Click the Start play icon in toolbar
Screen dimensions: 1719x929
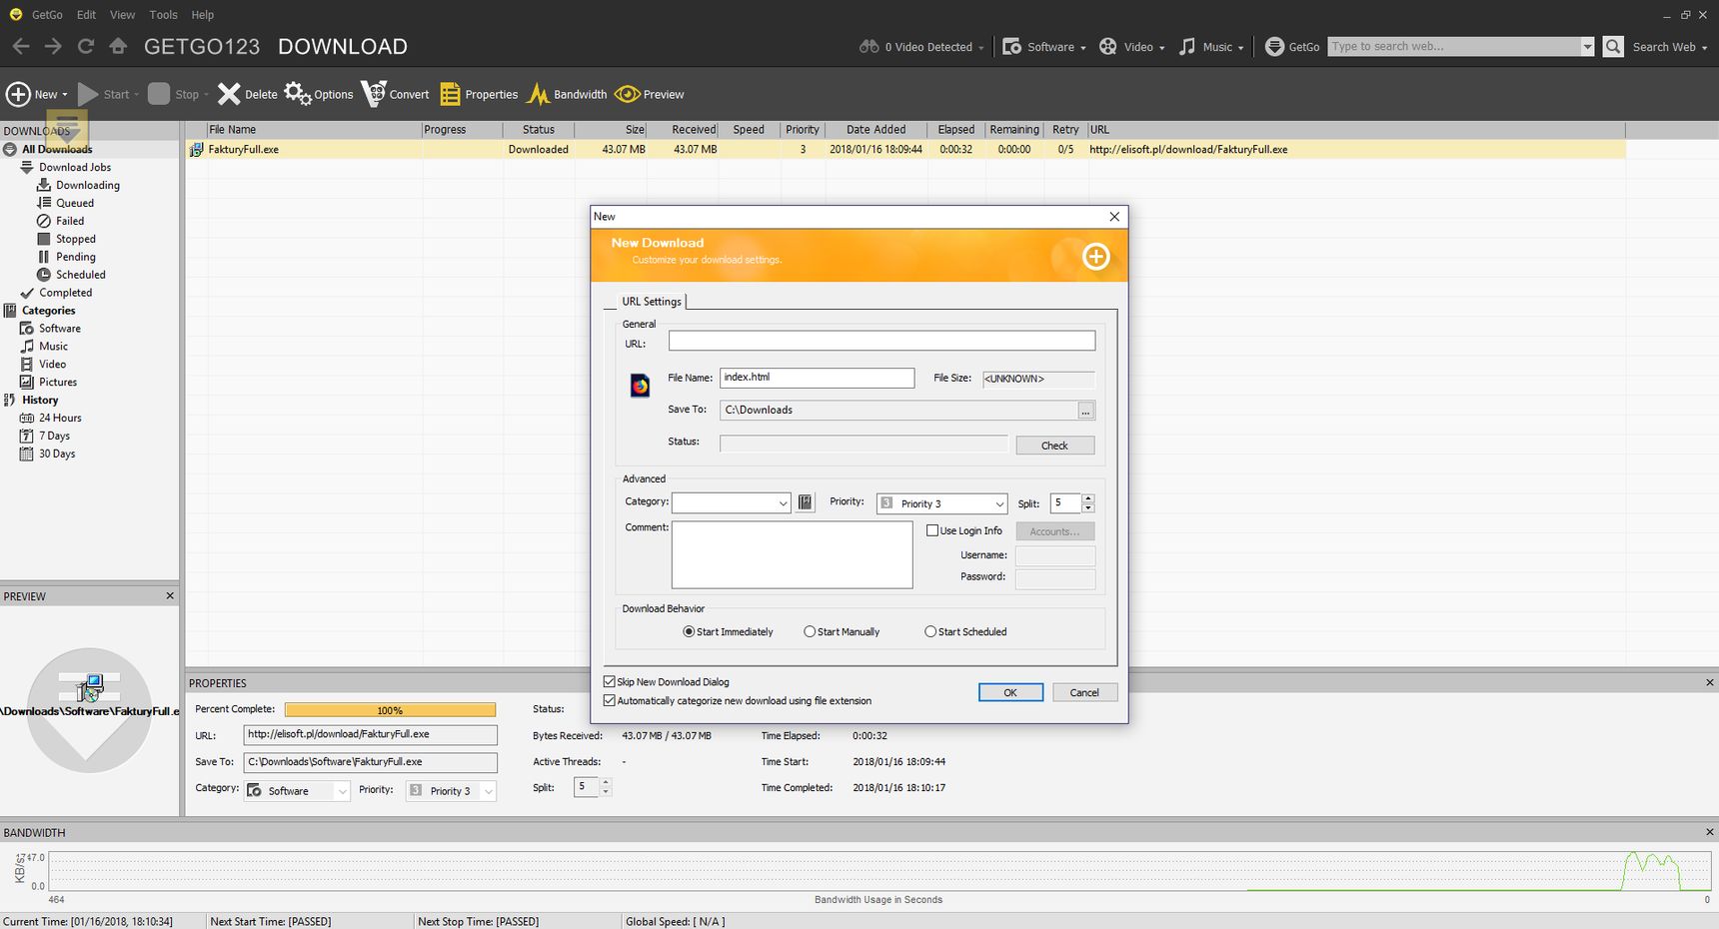(88, 94)
